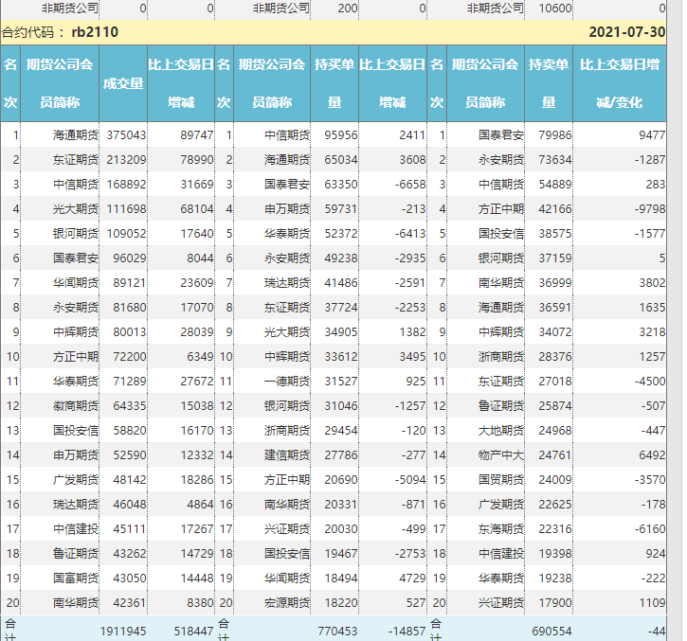Click long change 4729
The height and width of the screenshot is (641, 687).
coord(412,579)
